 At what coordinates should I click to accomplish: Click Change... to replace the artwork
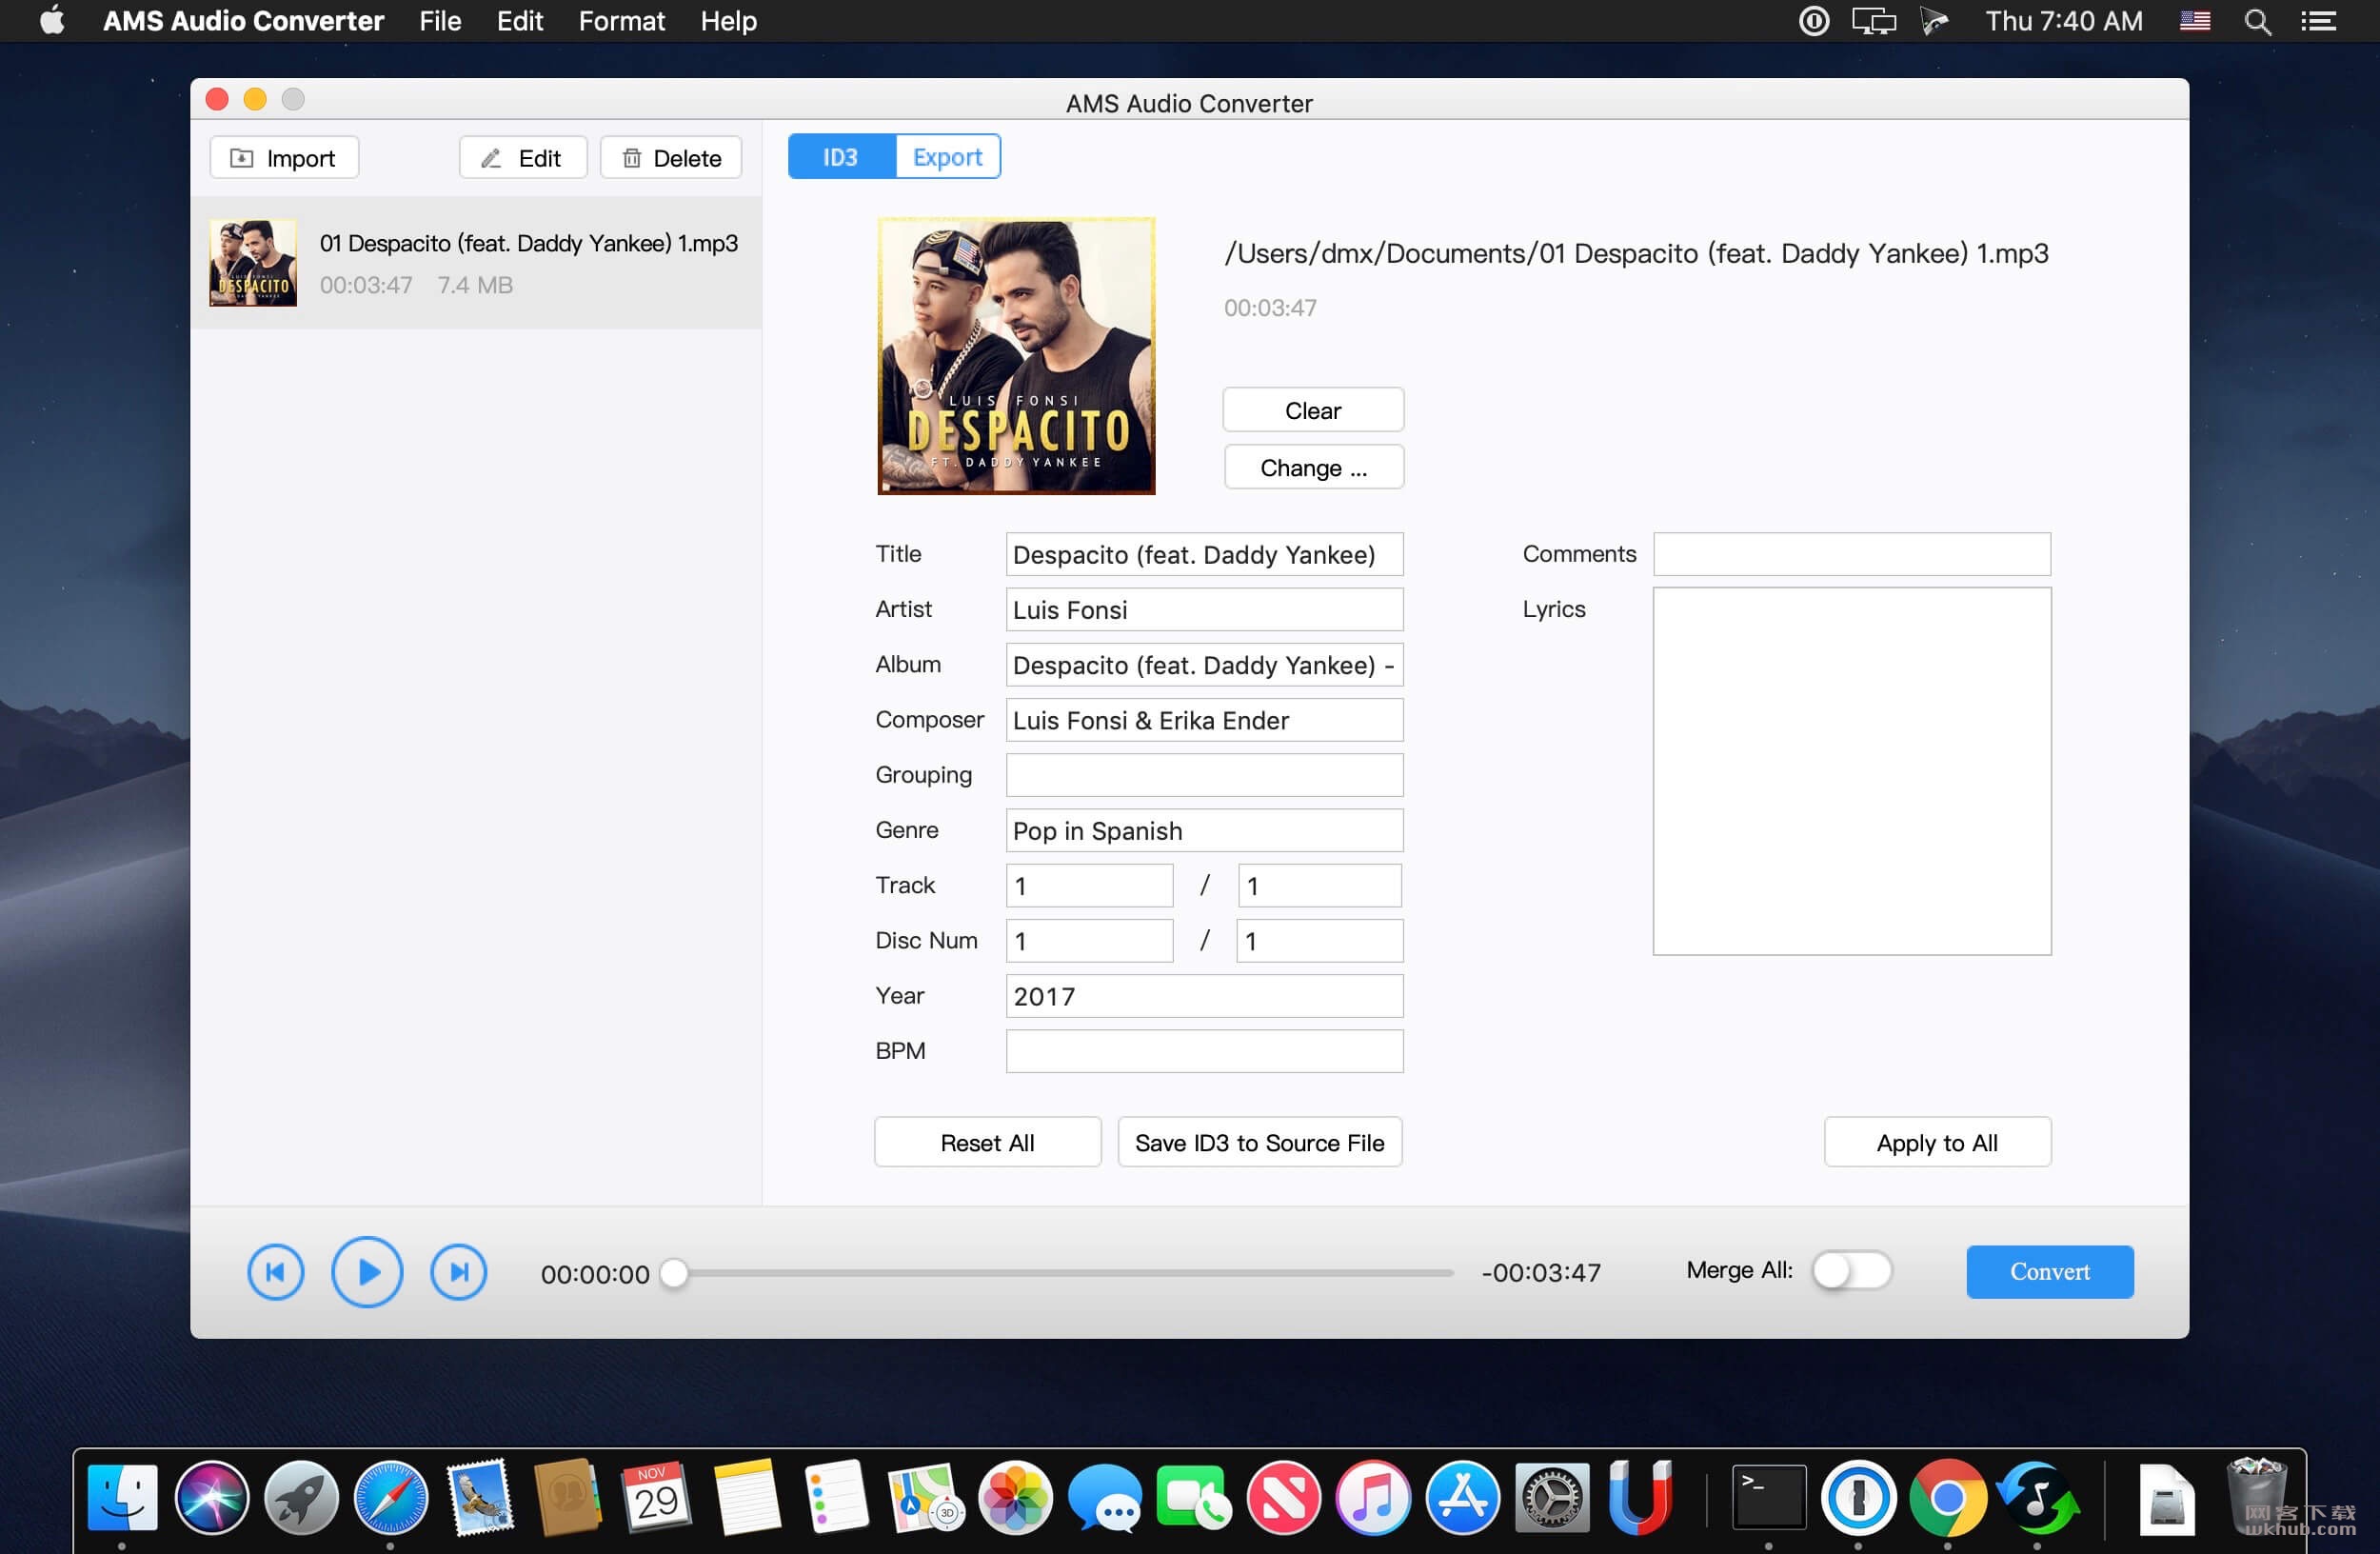(1313, 467)
